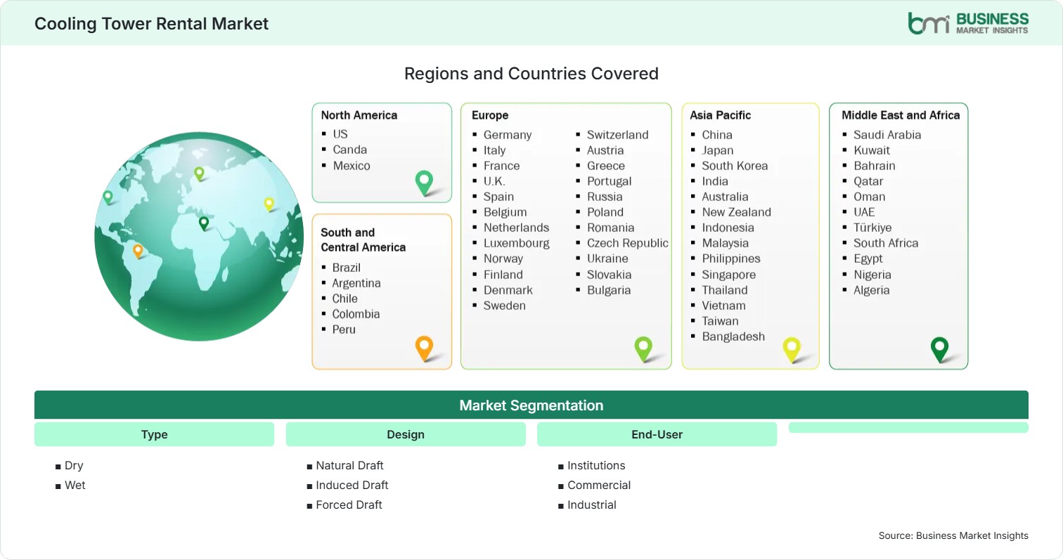1063x560 pixels.
Task: Click 'Netherlands' in Europe list
Action: pos(516,227)
